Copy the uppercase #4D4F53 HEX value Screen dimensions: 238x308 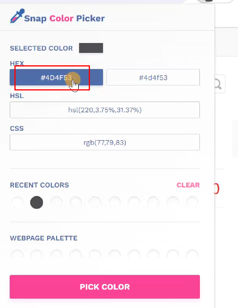point(56,78)
